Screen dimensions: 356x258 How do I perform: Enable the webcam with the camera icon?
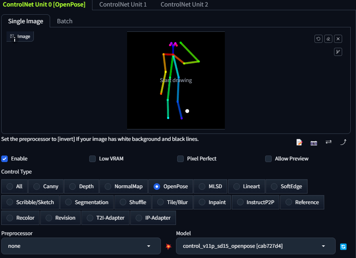point(314,142)
